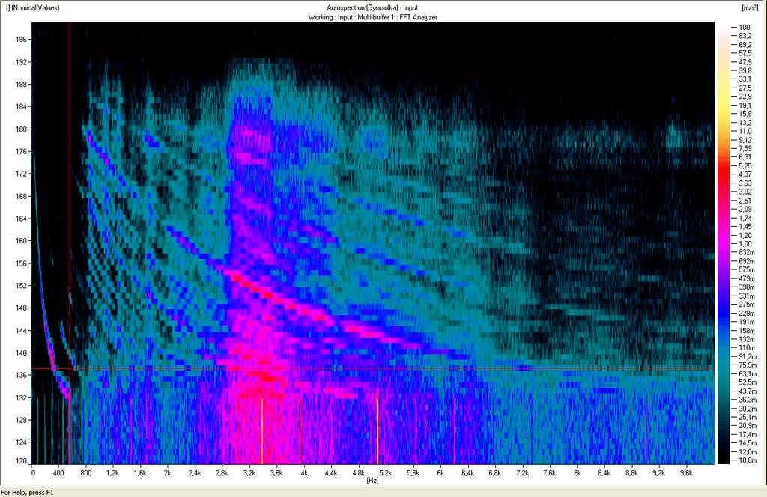Click color scale value 19,1
This screenshot has width=767, height=497.
pos(745,105)
